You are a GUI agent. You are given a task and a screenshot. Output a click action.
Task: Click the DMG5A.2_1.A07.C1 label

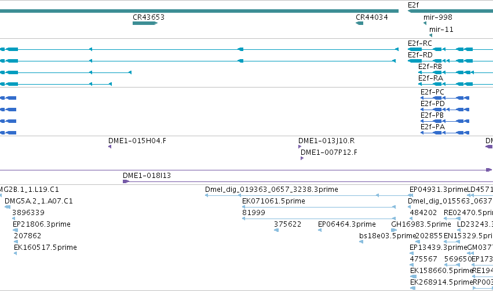tap(39, 201)
